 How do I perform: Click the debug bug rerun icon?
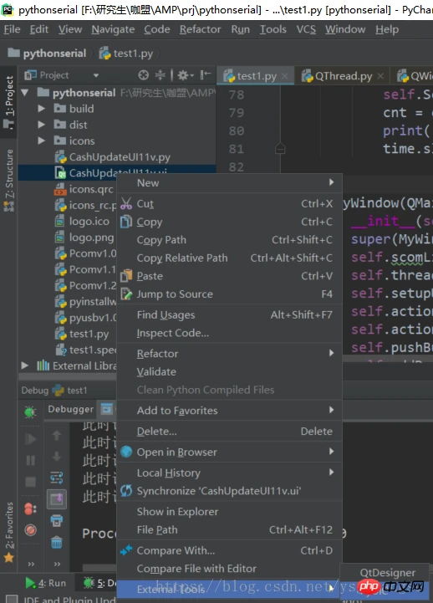click(x=30, y=412)
